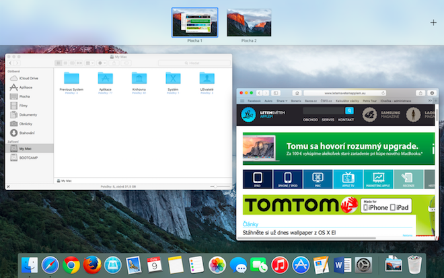Open FaceTime from the Dock
Image resolution: width=444 pixels, height=278 pixels.
[259, 265]
